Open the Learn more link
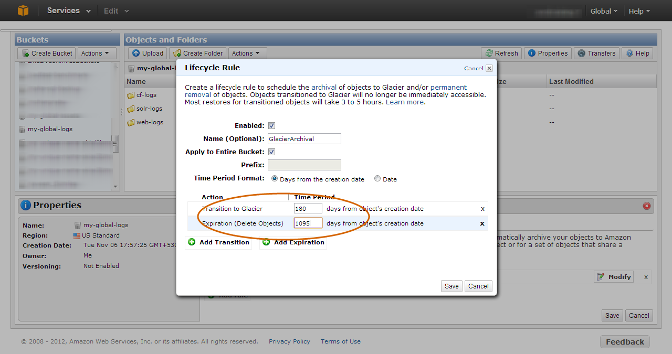Image resolution: width=672 pixels, height=354 pixels. 404,102
